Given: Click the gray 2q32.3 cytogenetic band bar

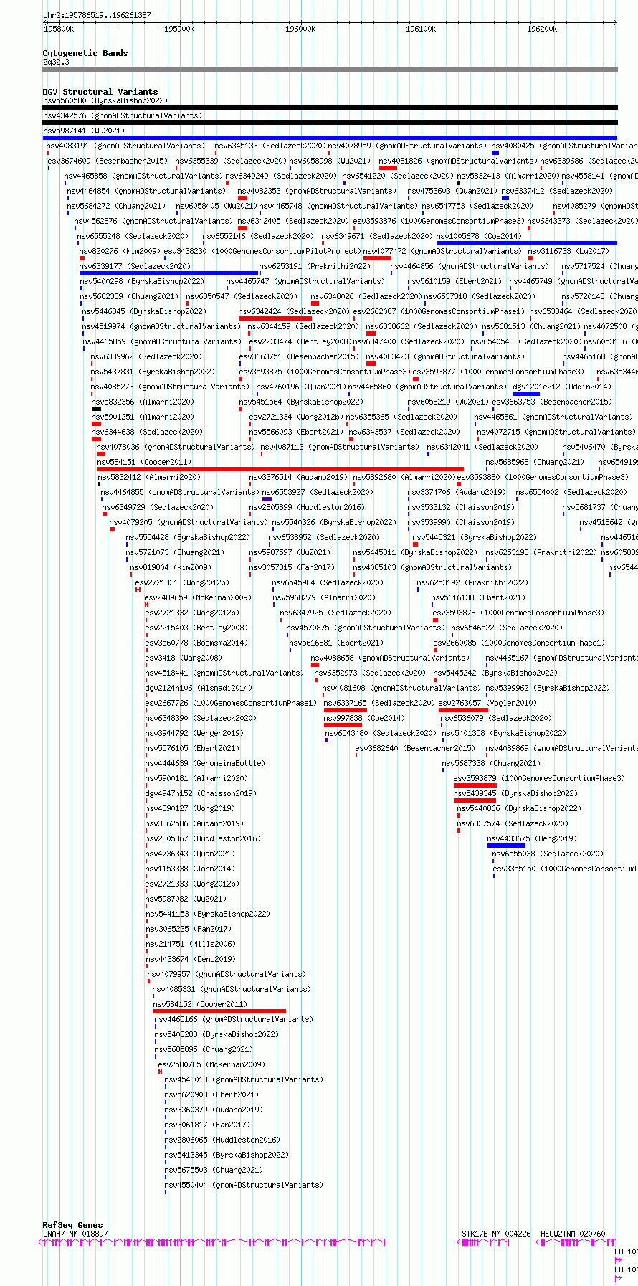Looking at the screenshot, I should tap(330, 70).
